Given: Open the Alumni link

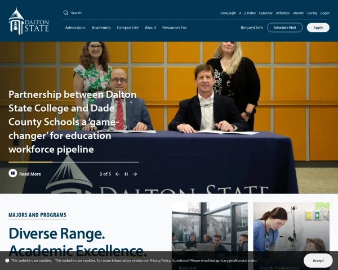Looking at the screenshot, I should point(299,13).
